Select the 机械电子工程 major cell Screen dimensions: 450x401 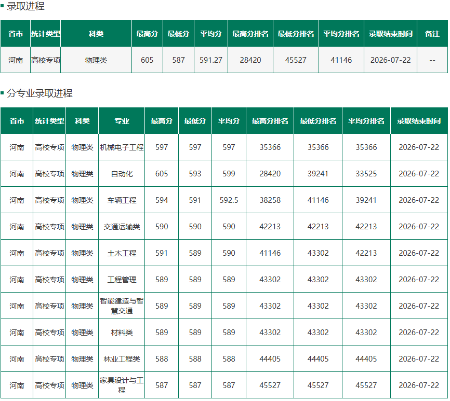[122, 147]
